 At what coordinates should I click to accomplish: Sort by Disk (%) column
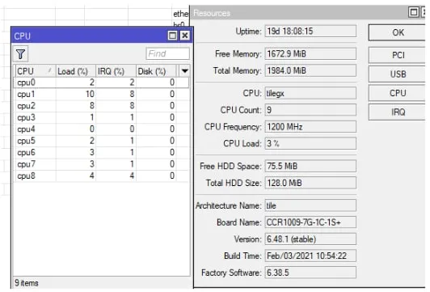pos(155,71)
